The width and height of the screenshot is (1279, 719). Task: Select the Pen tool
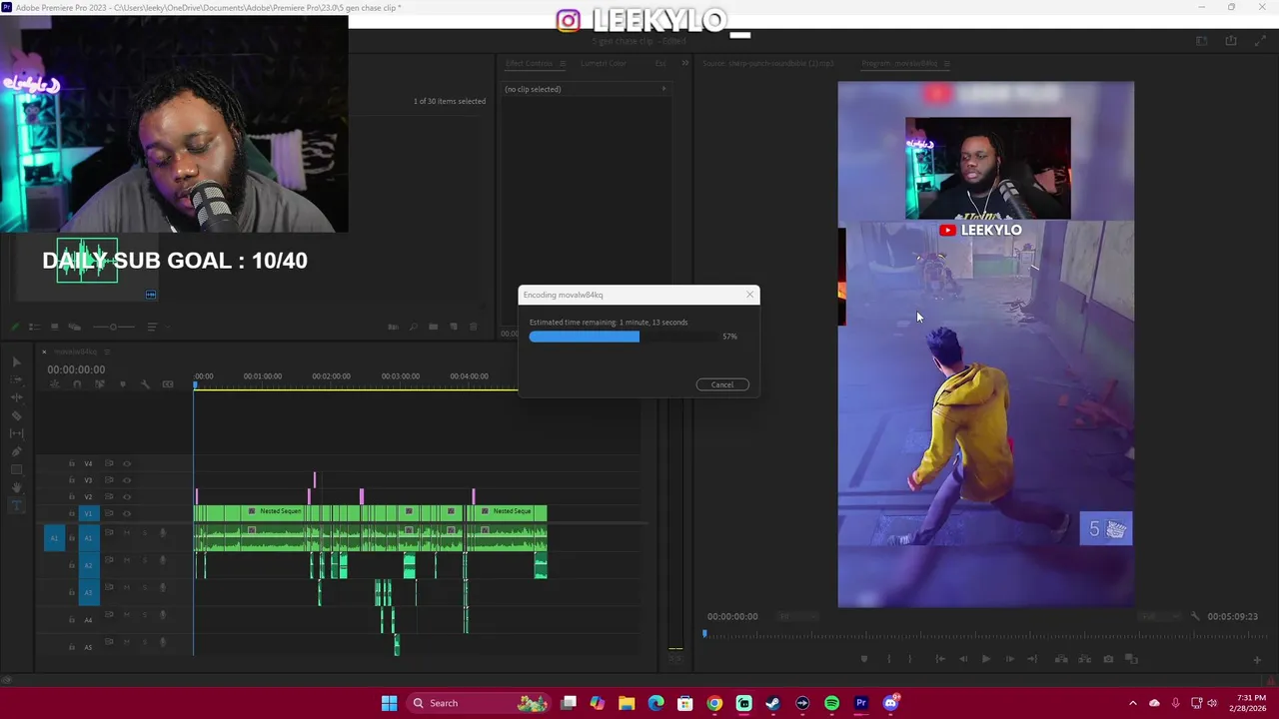[x=17, y=451]
